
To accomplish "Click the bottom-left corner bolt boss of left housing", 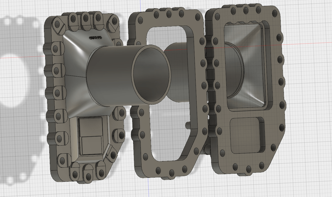I will [63, 159].
